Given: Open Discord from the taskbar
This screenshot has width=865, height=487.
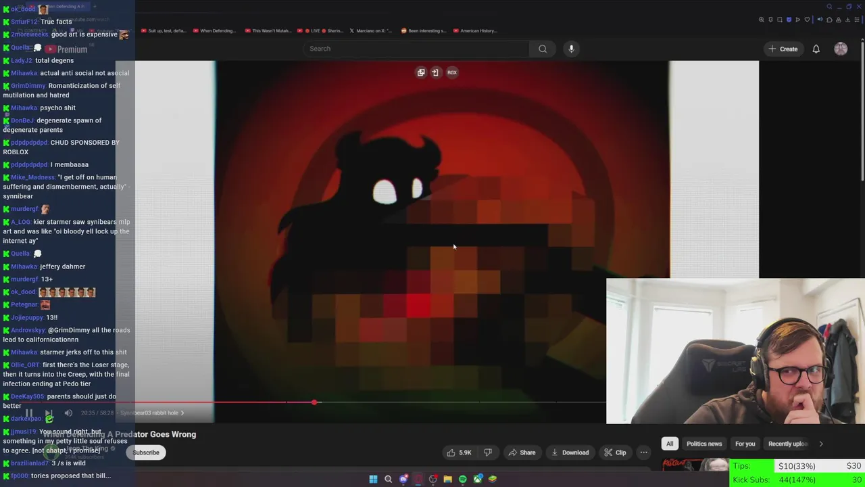Looking at the screenshot, I should coord(403,479).
